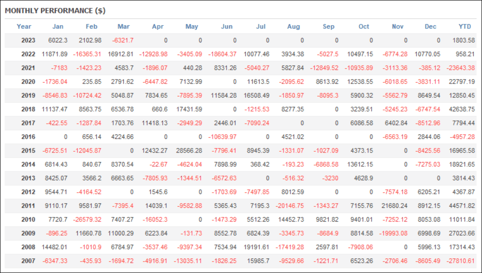Select the 2009 Nov loss -19993.08
The width and height of the screenshot is (482, 273).
[x=393, y=233]
